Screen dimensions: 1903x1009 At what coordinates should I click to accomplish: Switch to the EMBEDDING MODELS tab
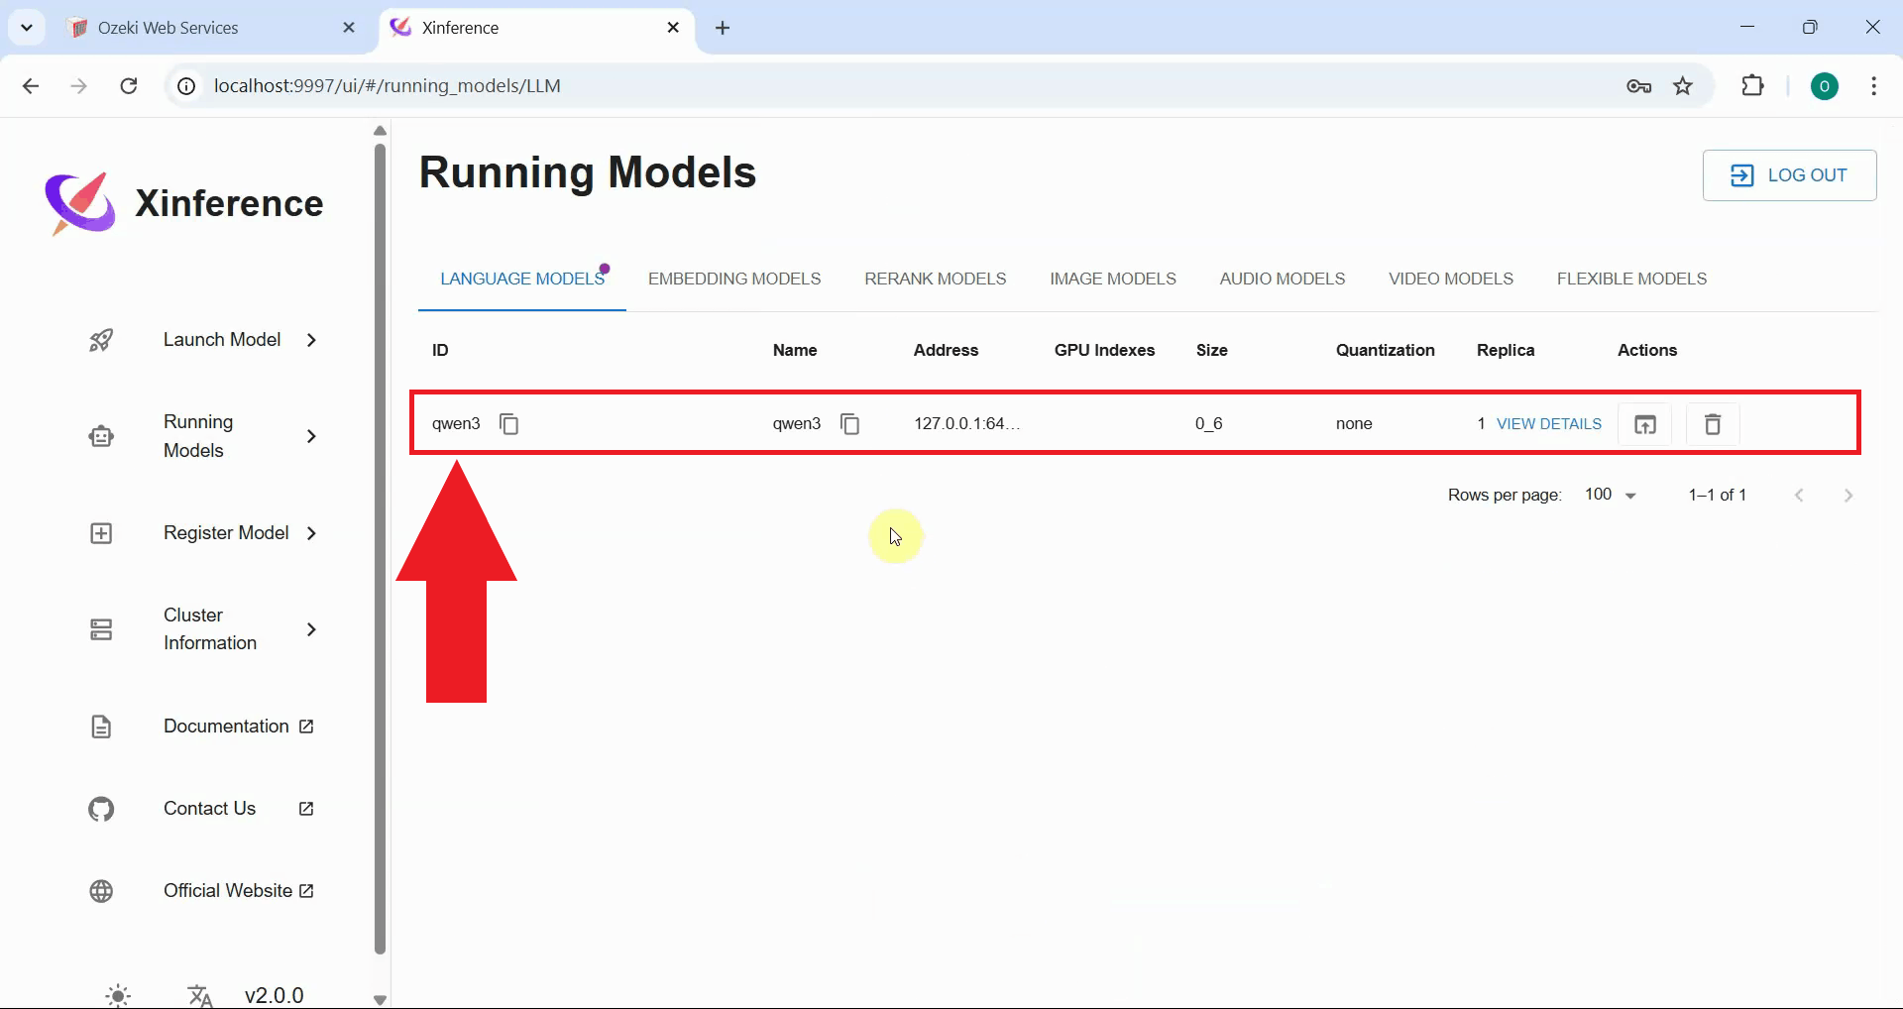point(734,279)
